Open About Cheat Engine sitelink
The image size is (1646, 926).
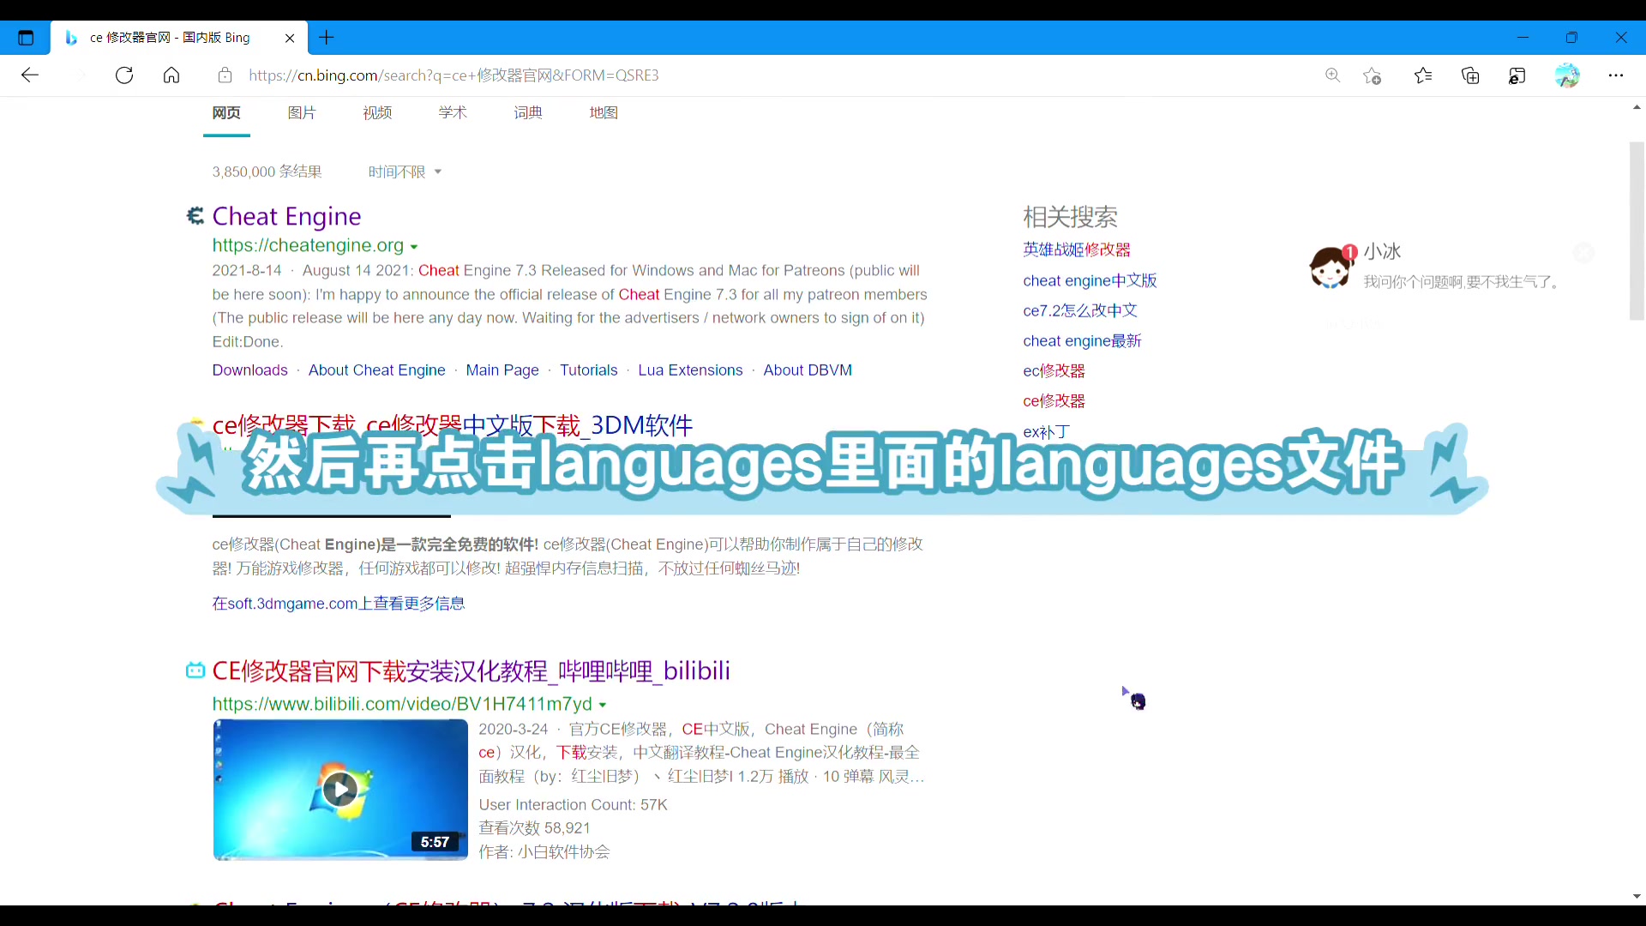coord(376,370)
